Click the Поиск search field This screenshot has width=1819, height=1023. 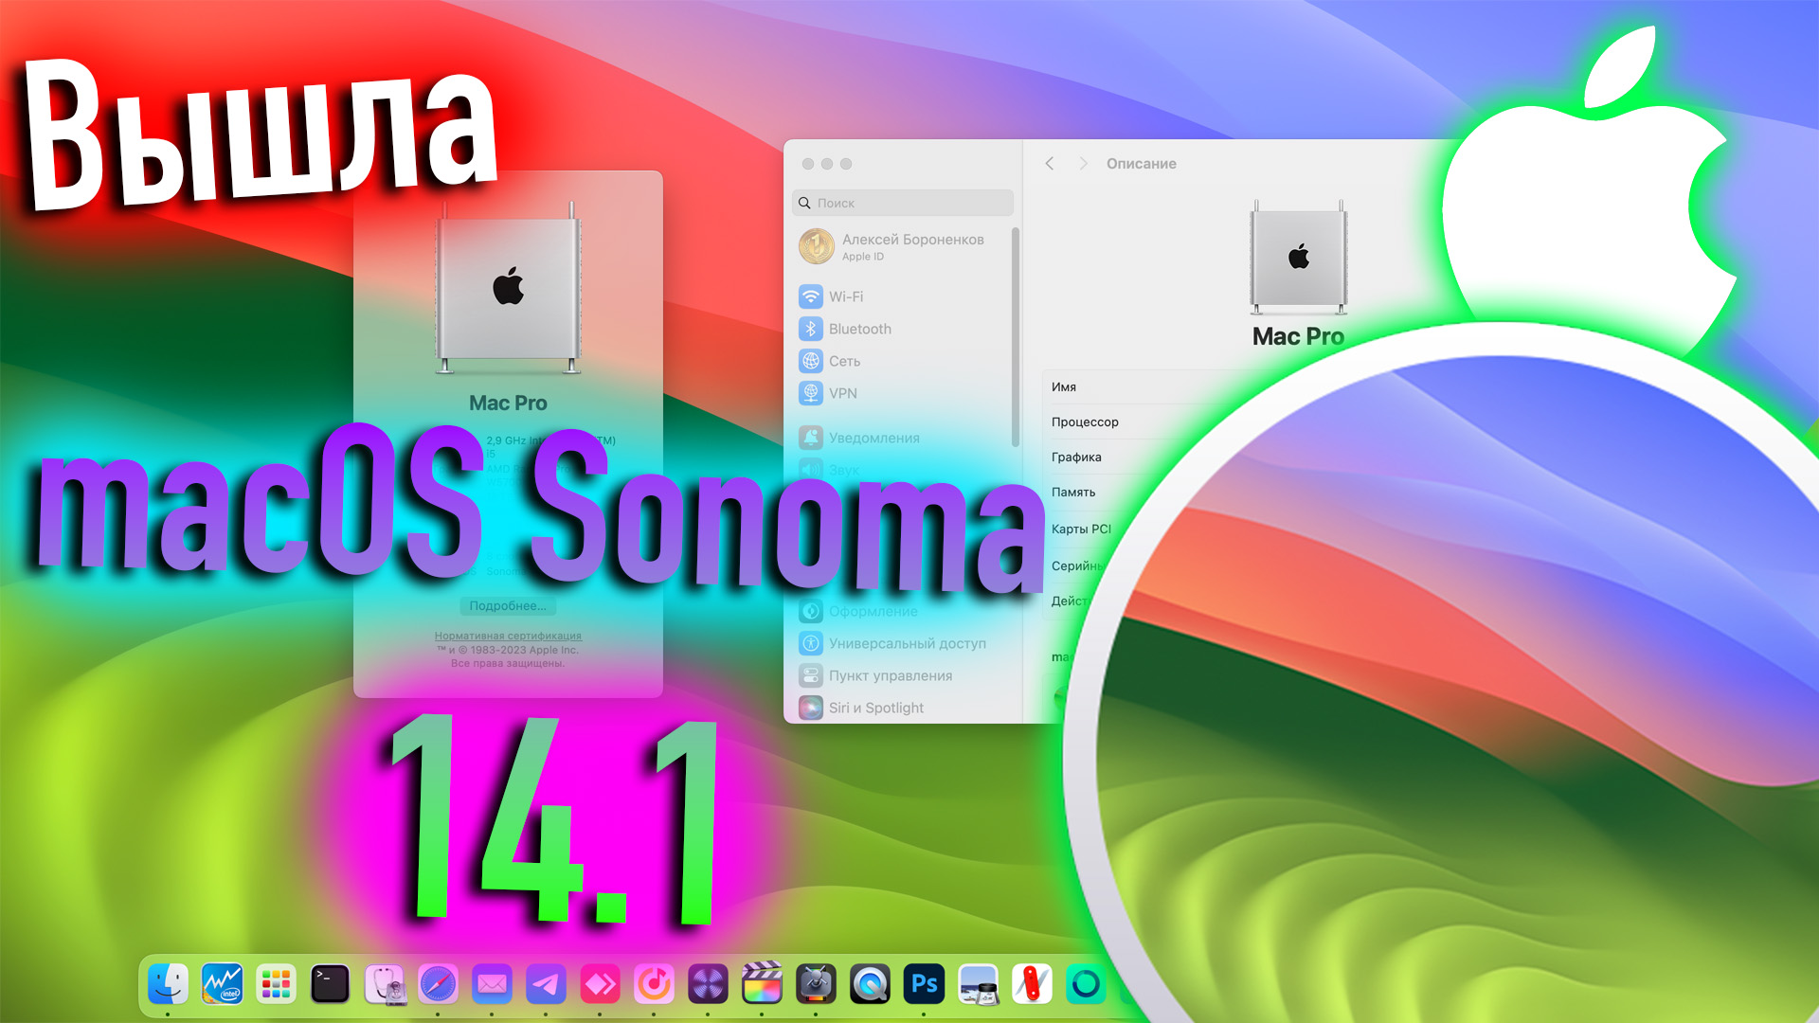coord(901,203)
